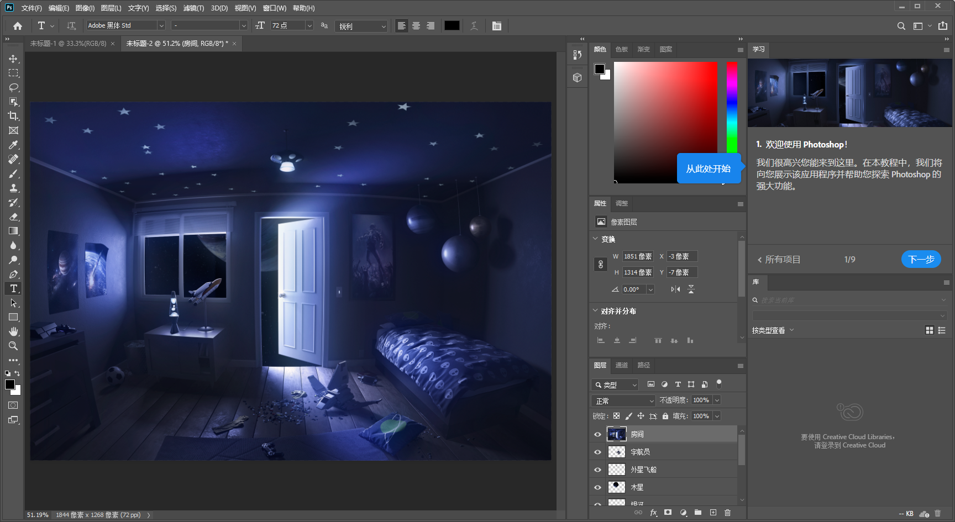Hide the 木星 layer
The height and width of the screenshot is (522, 955).
tap(597, 487)
